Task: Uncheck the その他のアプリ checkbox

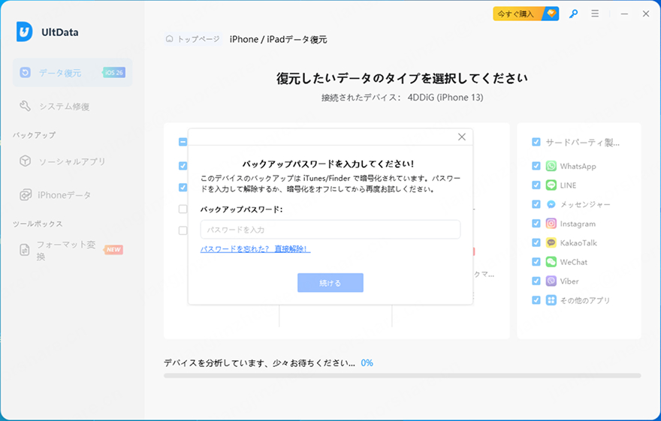Action: coord(536,300)
